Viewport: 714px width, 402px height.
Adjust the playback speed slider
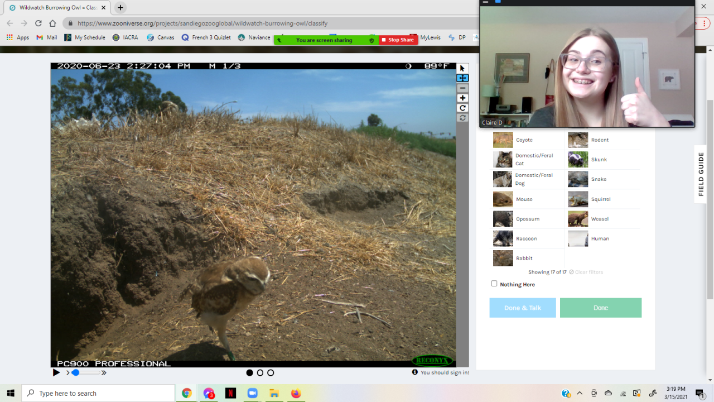point(86,372)
